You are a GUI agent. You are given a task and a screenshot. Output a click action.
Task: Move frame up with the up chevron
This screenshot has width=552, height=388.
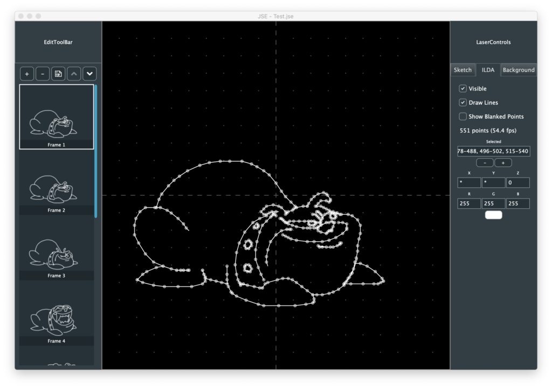74,74
